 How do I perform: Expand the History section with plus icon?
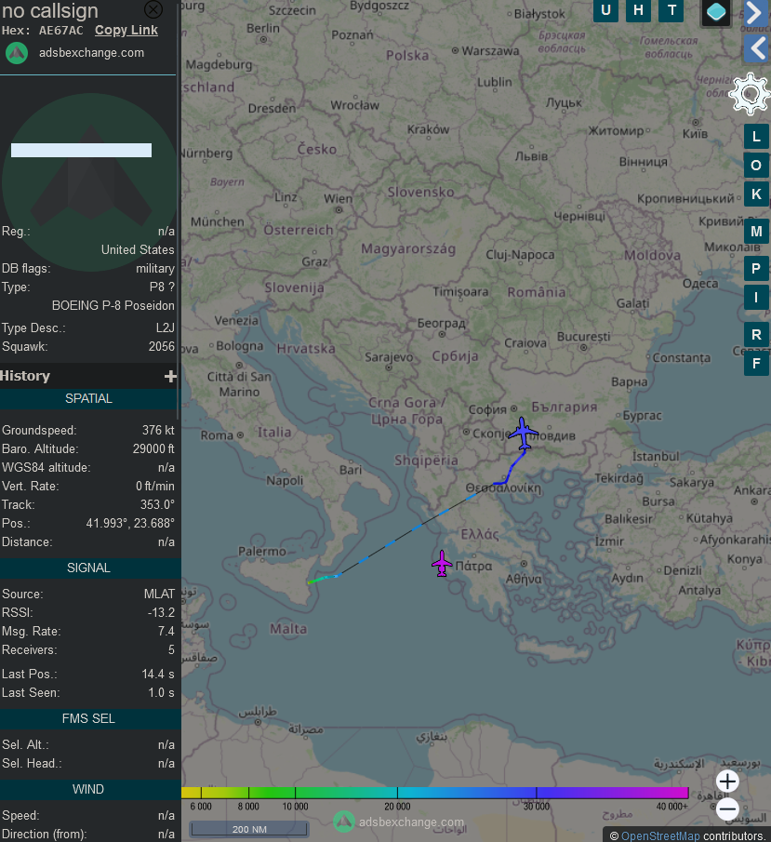tap(170, 377)
